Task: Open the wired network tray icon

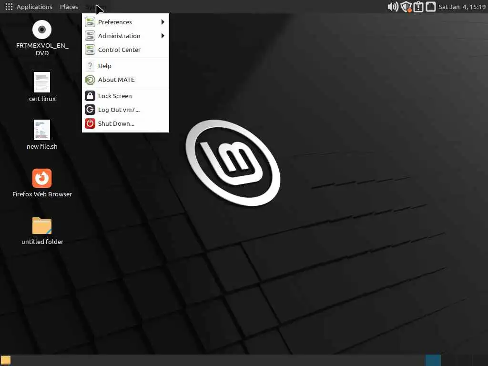Action: point(431,7)
